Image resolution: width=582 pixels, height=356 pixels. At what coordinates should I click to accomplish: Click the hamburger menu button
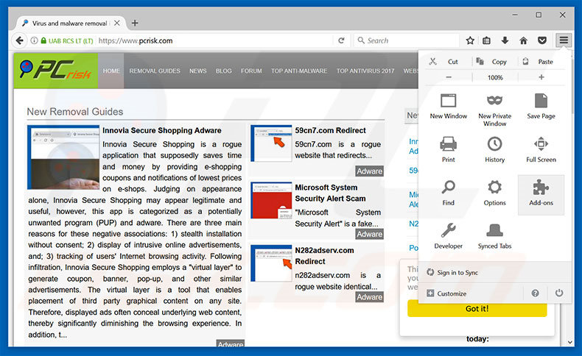click(564, 40)
